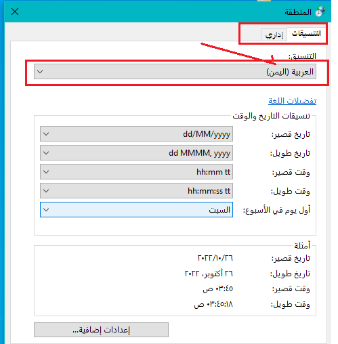Expand the long date chevron arrow
This screenshot has width=338, height=344.
(46, 153)
